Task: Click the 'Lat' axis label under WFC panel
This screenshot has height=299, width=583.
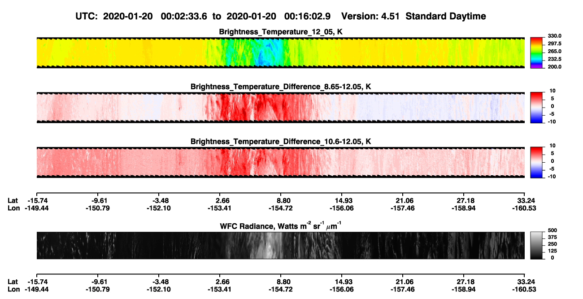Action: point(13,282)
